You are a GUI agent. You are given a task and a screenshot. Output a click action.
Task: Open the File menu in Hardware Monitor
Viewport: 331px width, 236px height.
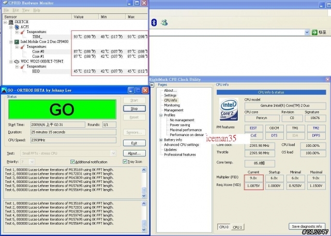click(6, 10)
